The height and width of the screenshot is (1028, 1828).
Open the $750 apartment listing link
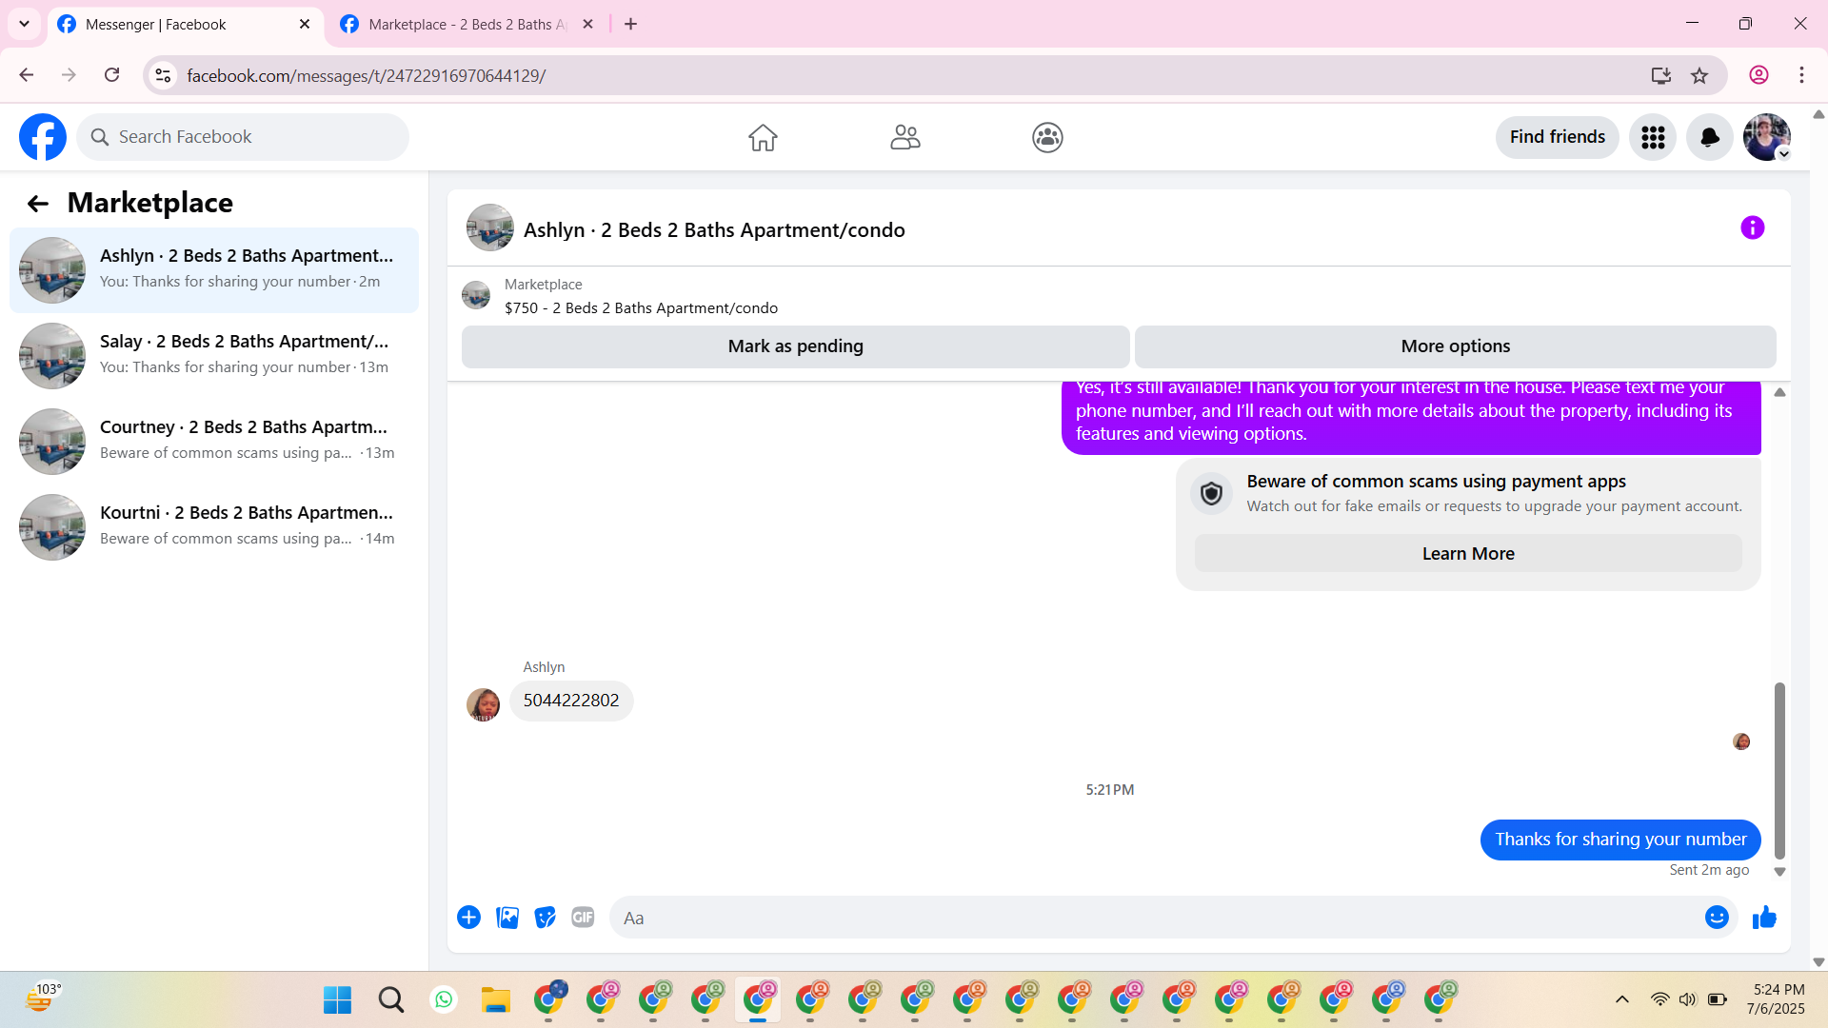(641, 308)
